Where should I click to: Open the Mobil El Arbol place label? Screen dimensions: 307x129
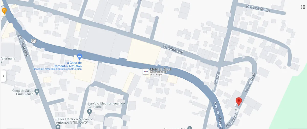click(x=160, y=69)
